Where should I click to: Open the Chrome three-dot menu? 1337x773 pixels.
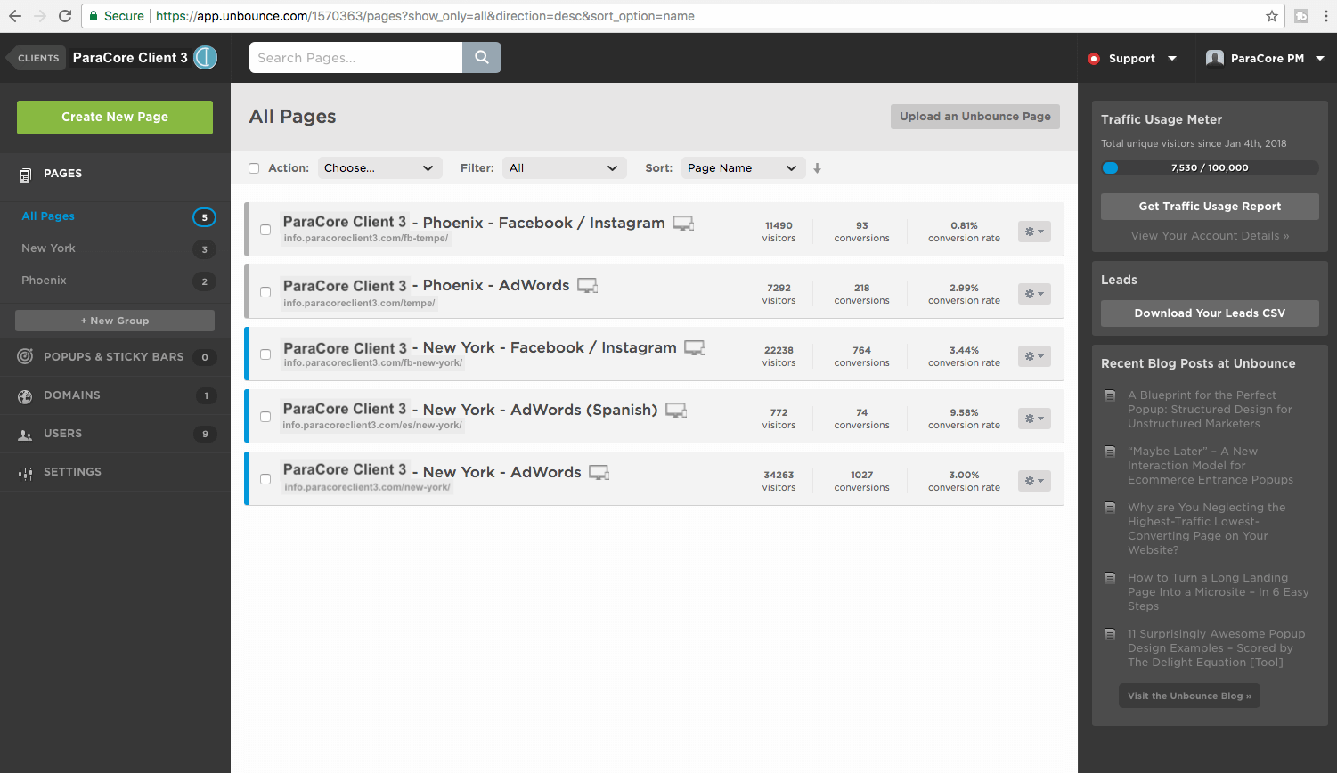tap(1326, 16)
